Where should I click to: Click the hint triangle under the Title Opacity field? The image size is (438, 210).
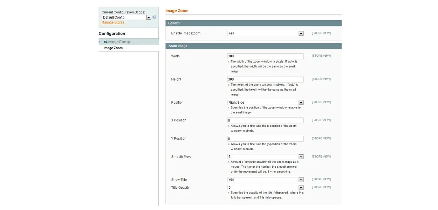tap(229, 193)
